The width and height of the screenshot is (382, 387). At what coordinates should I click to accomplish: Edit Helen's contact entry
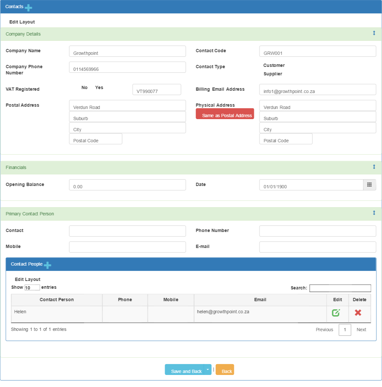[x=336, y=313]
